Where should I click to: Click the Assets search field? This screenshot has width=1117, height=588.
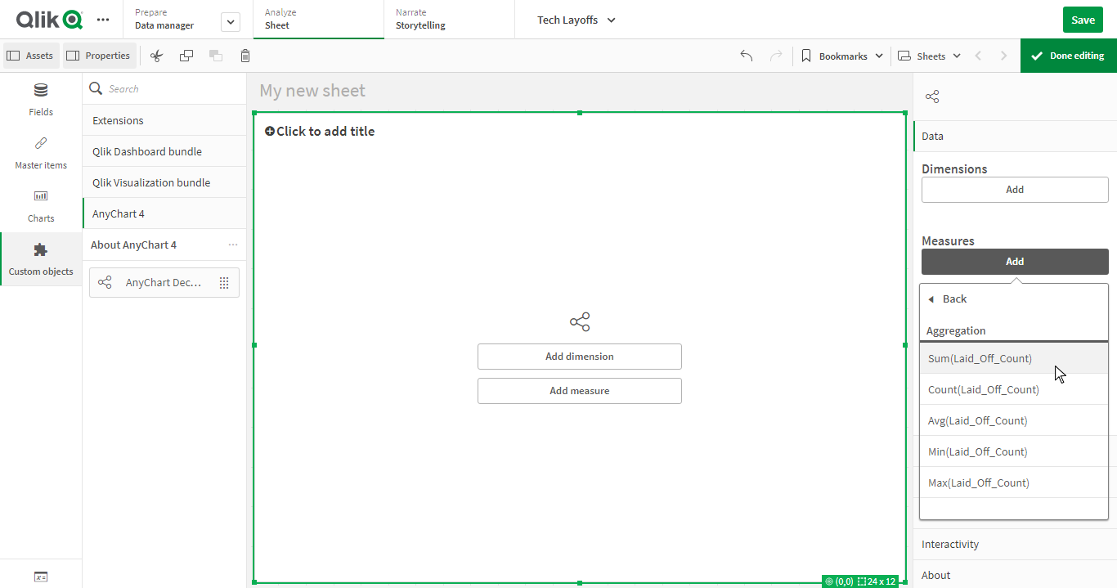tap(164, 87)
